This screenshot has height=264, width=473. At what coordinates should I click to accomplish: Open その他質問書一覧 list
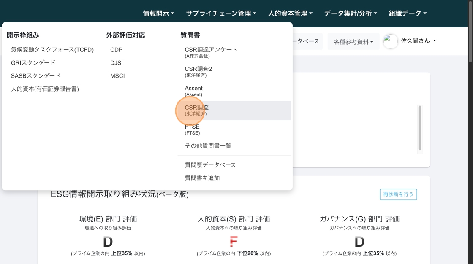pos(208,146)
